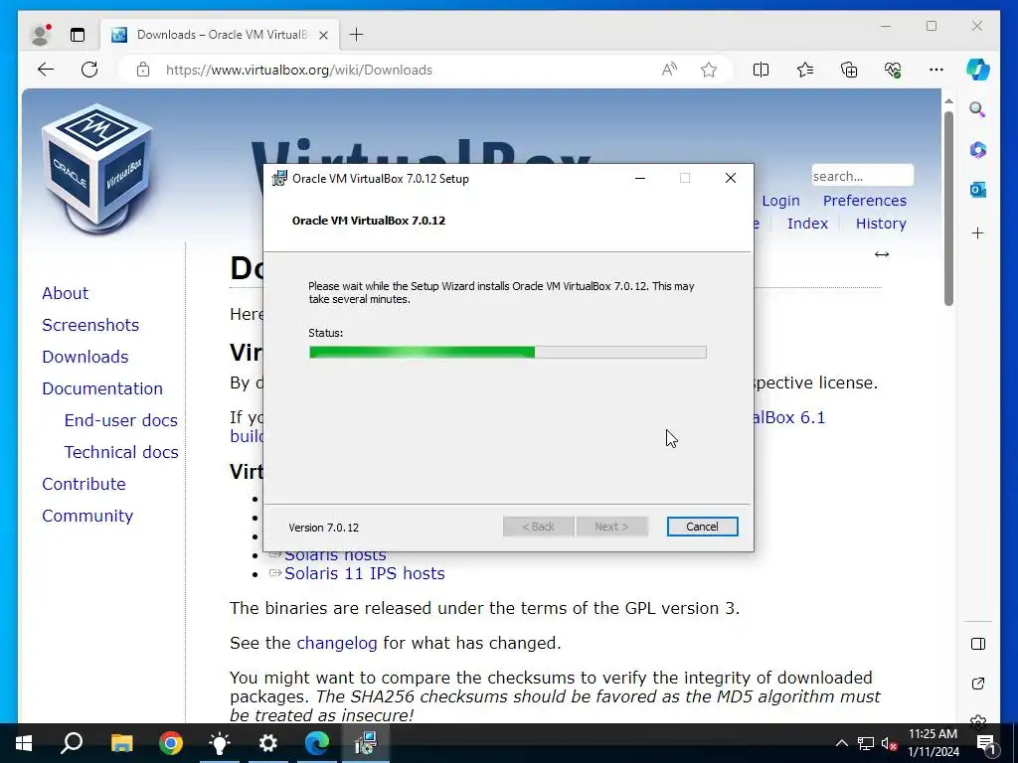Turn on the Read aloud icon
Image resolution: width=1018 pixels, height=763 pixels.
pyautogui.click(x=669, y=70)
